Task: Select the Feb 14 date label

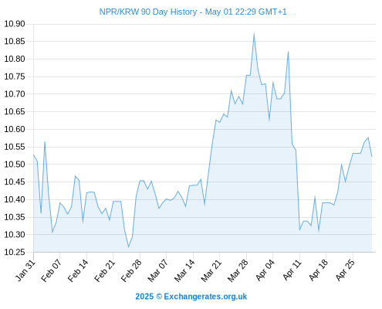Action: pyautogui.click(x=79, y=271)
